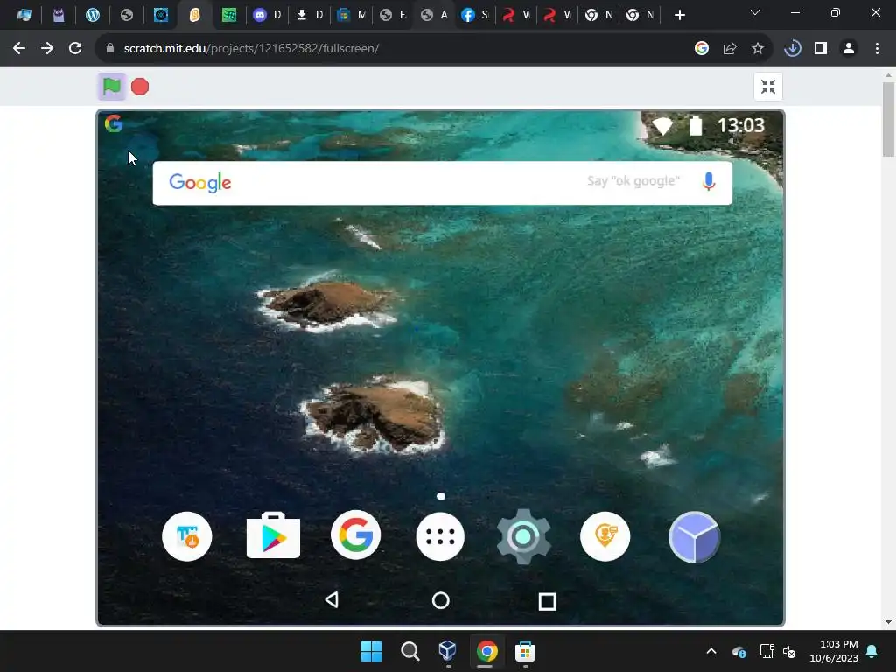Switch to the Facebook tab

click(475, 15)
